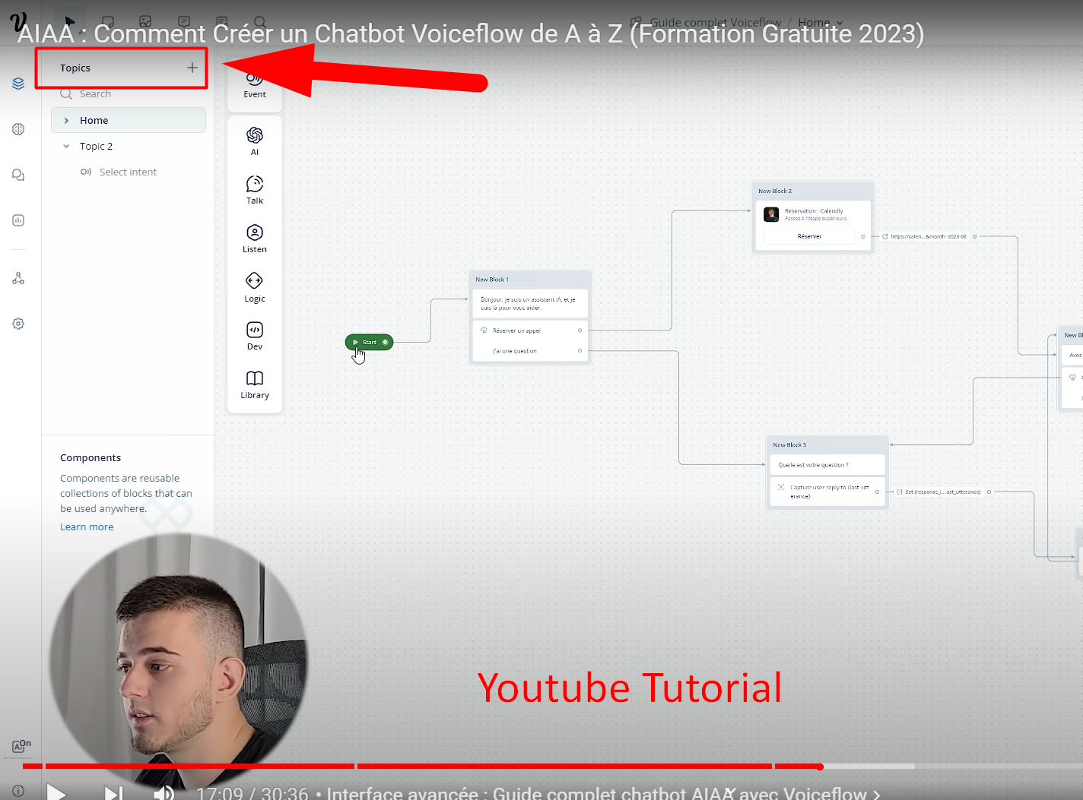Viewport: 1083px width, 800px height.
Task: Open the Analytics chart icon in sidebar
Action: 18,220
